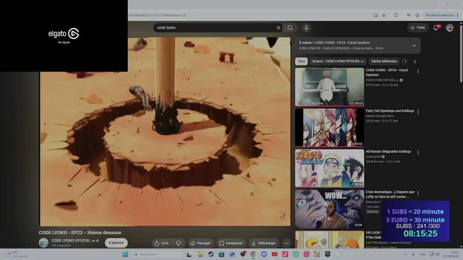Select the Source : CODE LYOKO OFFICIEL chip
The height and width of the screenshot is (260, 463).
pos(338,61)
